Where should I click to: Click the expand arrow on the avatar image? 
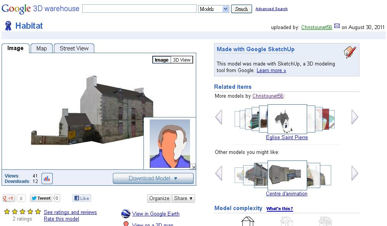click(x=193, y=167)
